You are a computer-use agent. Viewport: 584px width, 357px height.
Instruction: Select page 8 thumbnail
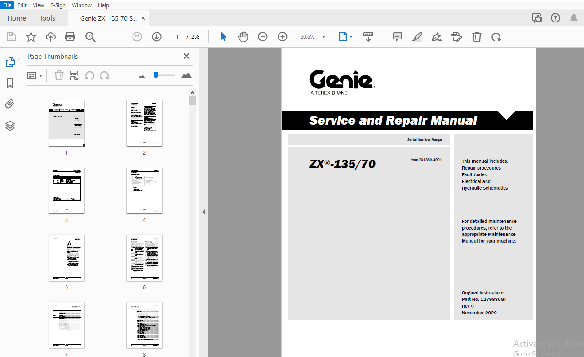point(144,325)
